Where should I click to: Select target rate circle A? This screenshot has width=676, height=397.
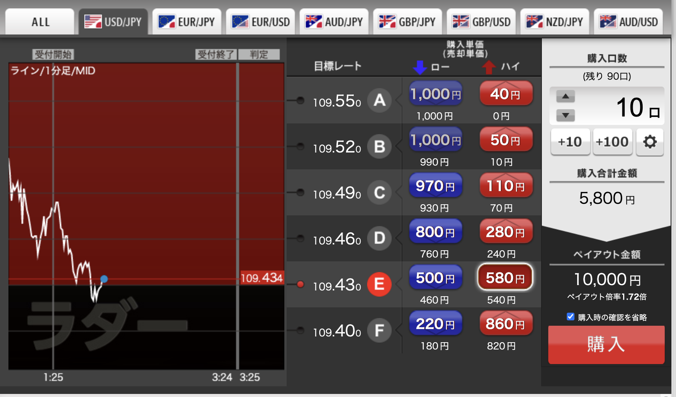pos(379,100)
